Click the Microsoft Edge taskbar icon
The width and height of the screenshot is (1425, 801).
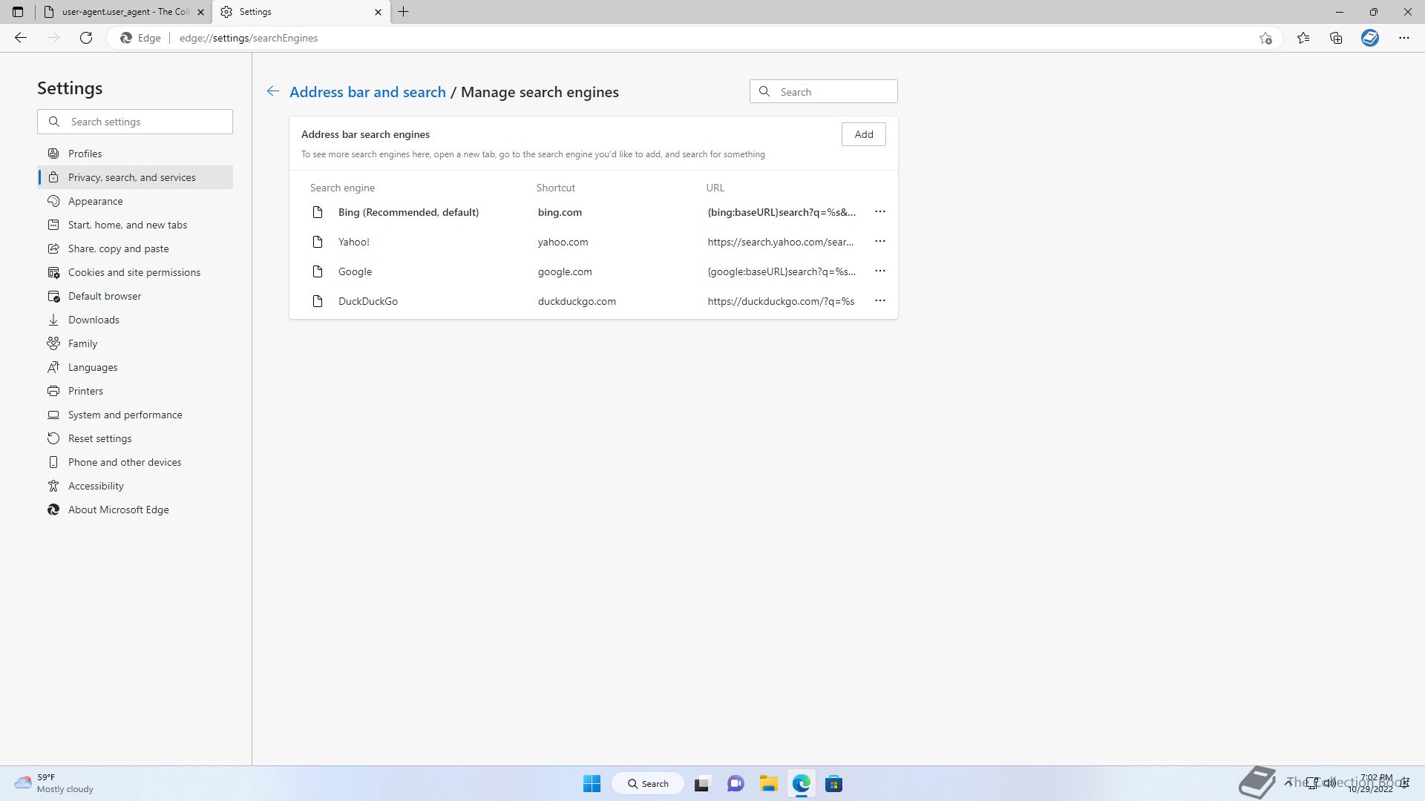(801, 784)
